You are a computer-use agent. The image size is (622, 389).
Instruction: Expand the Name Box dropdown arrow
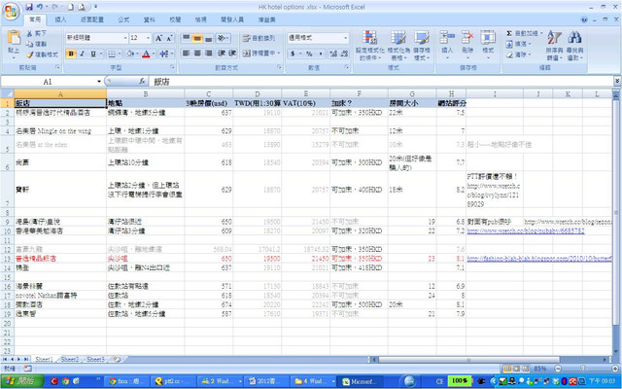[99, 82]
